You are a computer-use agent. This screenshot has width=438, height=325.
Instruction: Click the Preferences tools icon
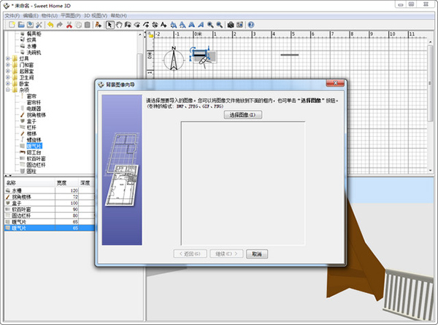tap(39, 25)
